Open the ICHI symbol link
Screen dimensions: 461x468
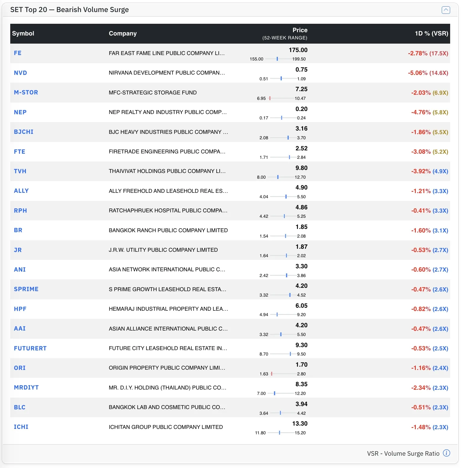(x=21, y=427)
